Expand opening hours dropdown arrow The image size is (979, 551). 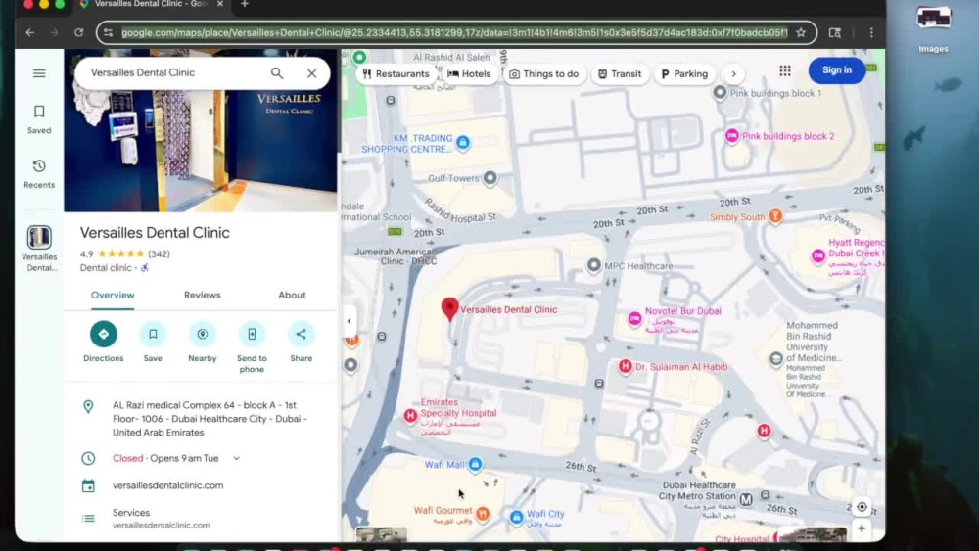point(237,459)
